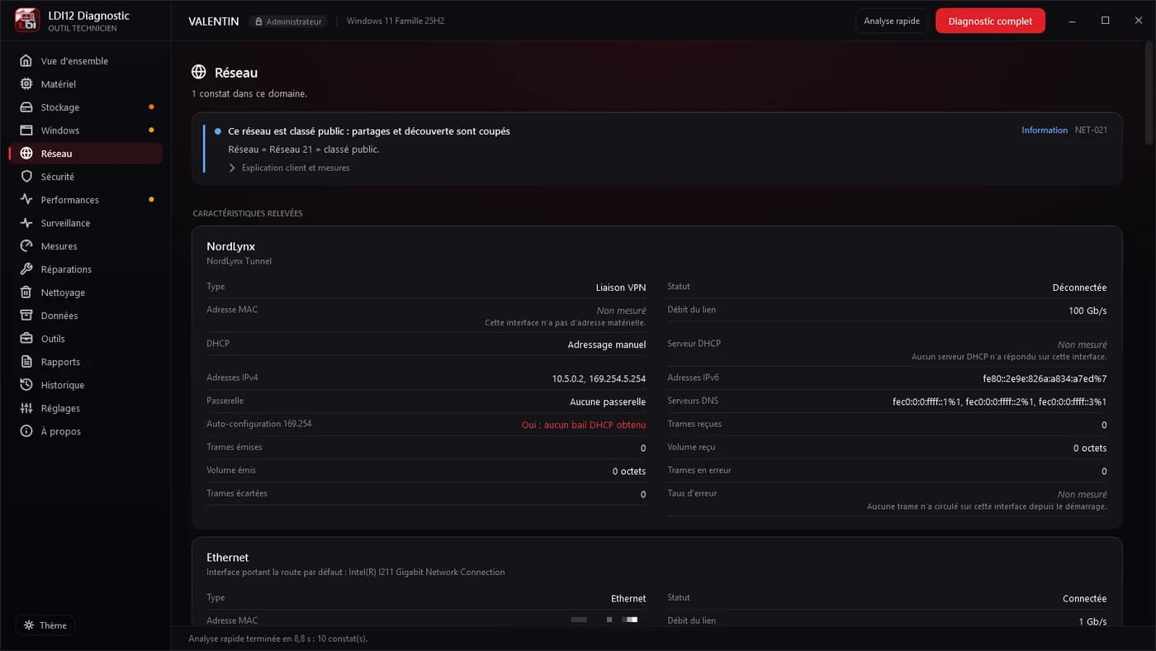Open Sécurité shield icon in sidebar
Viewport: 1156px width, 651px height.
point(26,177)
